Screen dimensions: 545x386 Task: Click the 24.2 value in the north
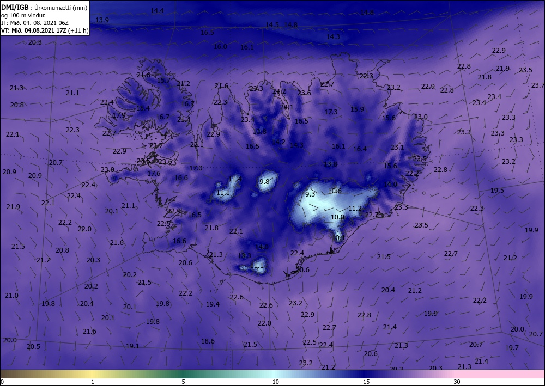pos(279,91)
